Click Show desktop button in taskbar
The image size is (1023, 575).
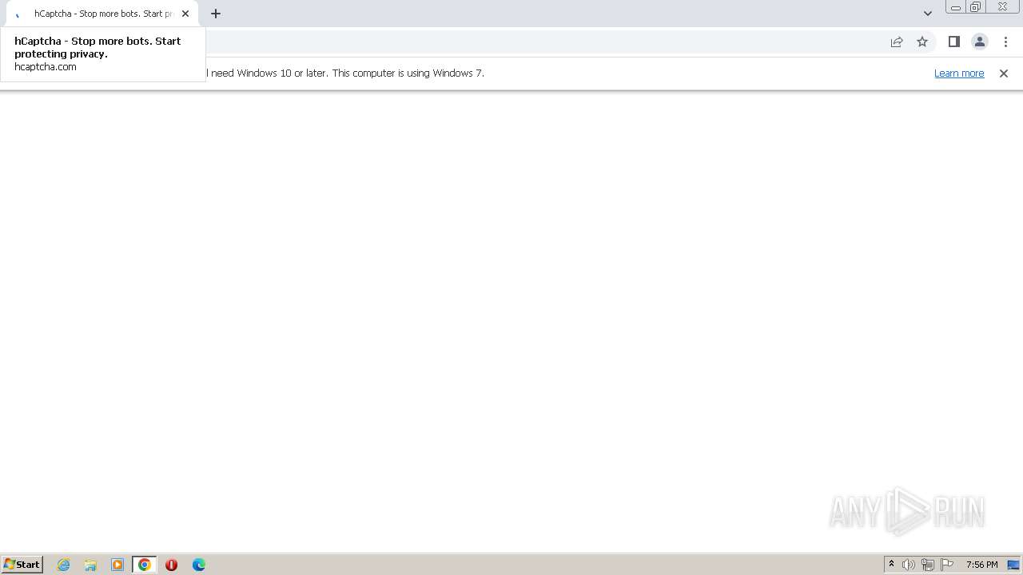pos(1014,565)
